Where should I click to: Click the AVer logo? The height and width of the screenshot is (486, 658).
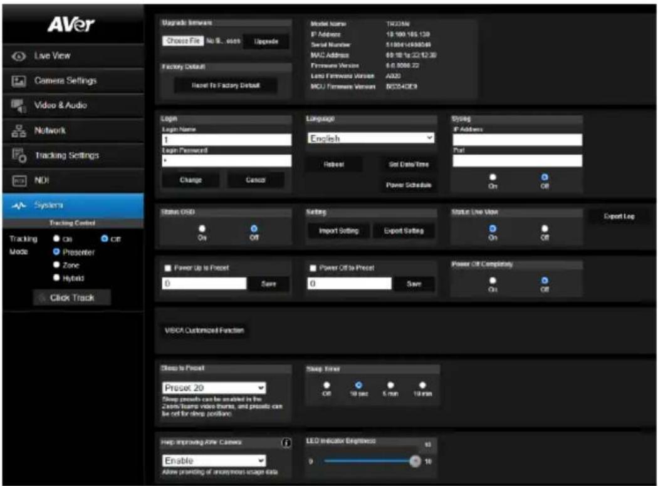[71, 24]
